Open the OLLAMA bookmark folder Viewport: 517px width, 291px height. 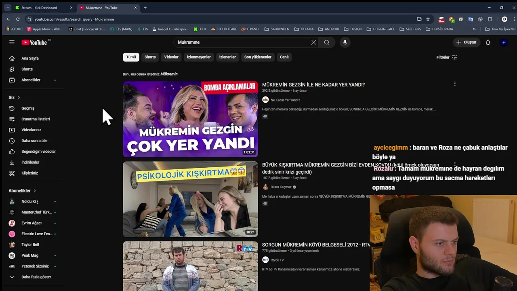click(304, 29)
